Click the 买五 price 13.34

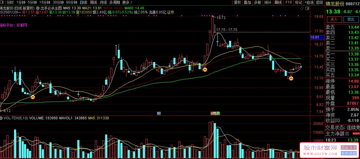[x=353, y=75]
